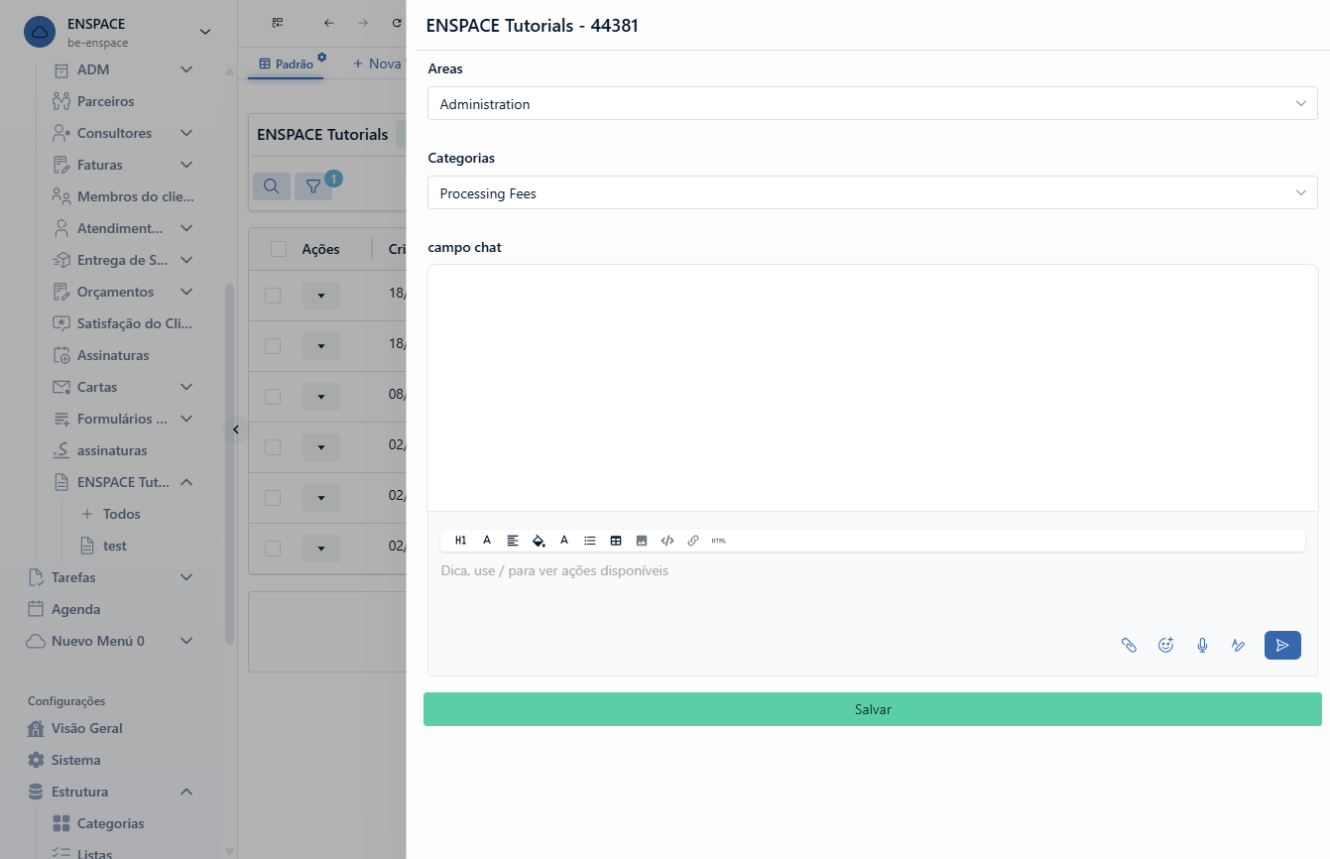This screenshot has height=859, width=1330.
Task: Toggle select-all checkbox next to Ações
Action: (x=279, y=249)
